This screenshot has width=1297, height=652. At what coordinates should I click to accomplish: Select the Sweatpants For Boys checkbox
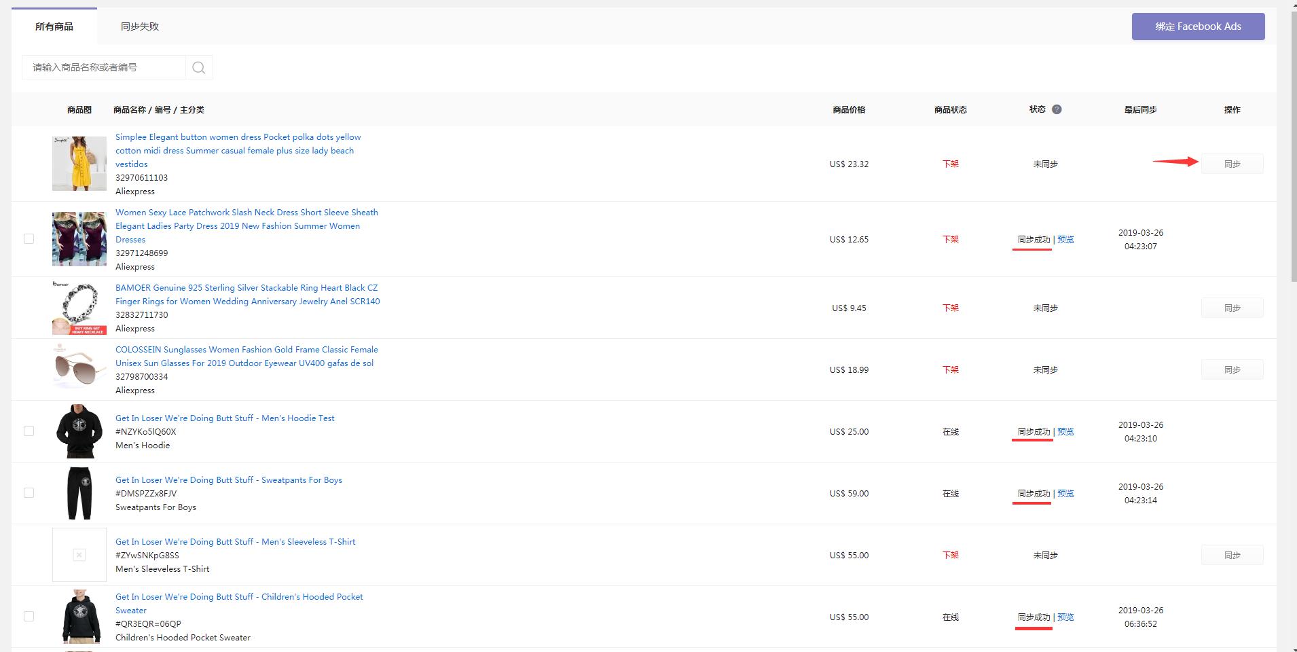click(29, 493)
